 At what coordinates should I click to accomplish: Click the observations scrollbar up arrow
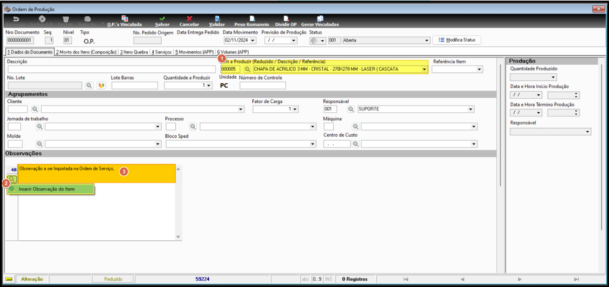178,169
